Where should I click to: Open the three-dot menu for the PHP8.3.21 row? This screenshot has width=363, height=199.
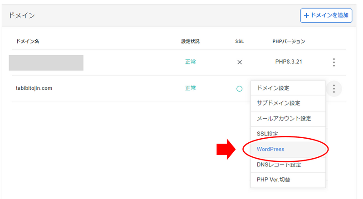(334, 62)
